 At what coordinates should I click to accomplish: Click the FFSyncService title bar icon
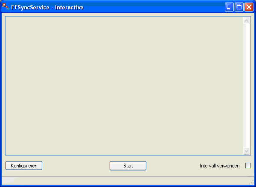[x=6, y=7]
